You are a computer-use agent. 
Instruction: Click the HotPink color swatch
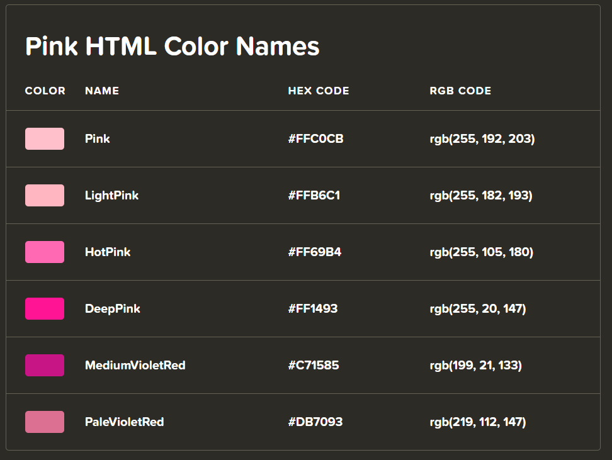click(45, 252)
